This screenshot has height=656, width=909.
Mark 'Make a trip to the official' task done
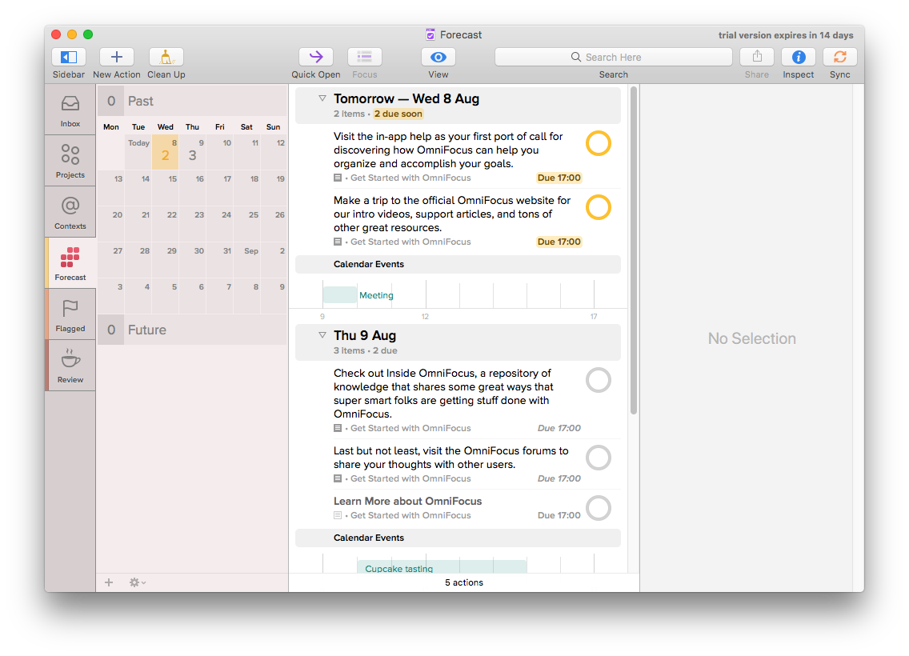point(599,208)
